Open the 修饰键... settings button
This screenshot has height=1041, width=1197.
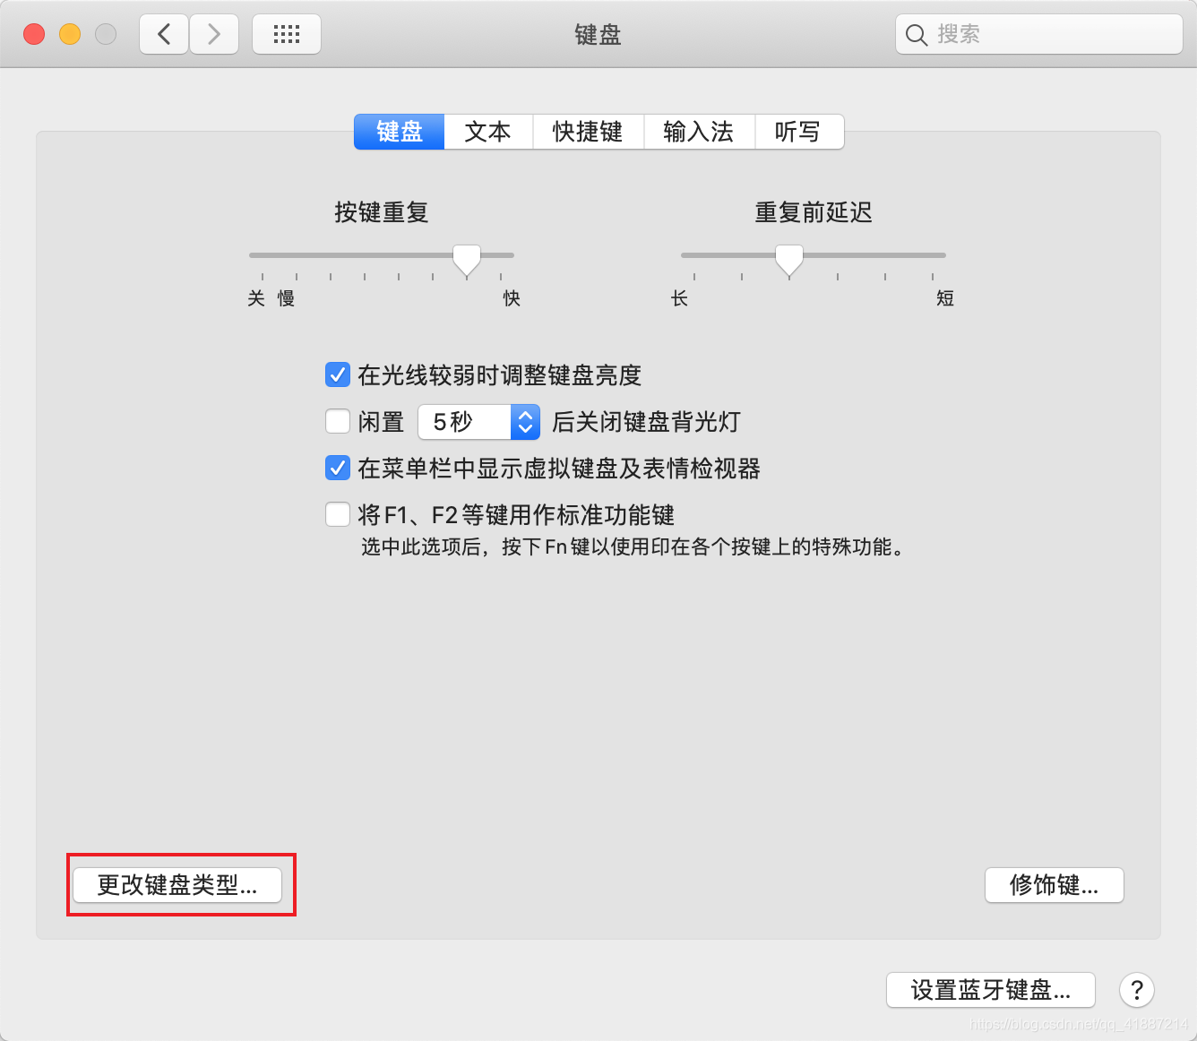(x=1055, y=885)
